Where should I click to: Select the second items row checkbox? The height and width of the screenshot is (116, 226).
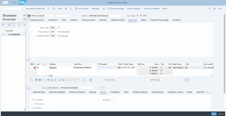click(x=32, y=71)
